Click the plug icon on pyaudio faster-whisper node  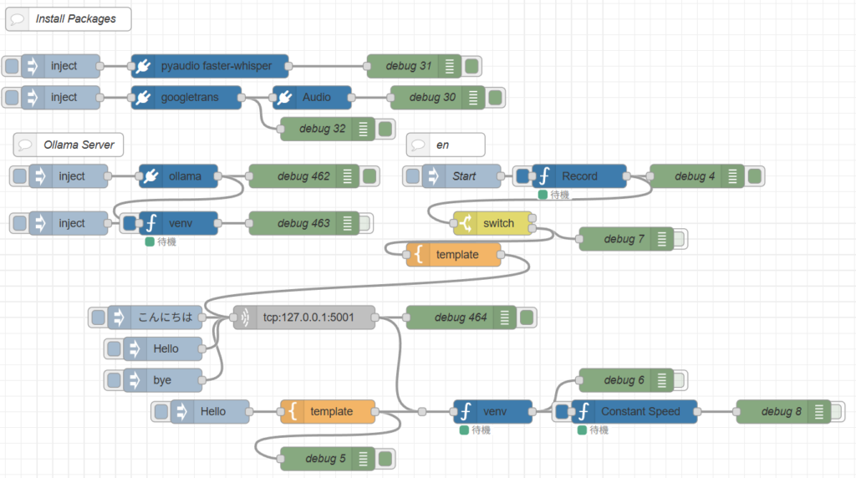point(142,66)
